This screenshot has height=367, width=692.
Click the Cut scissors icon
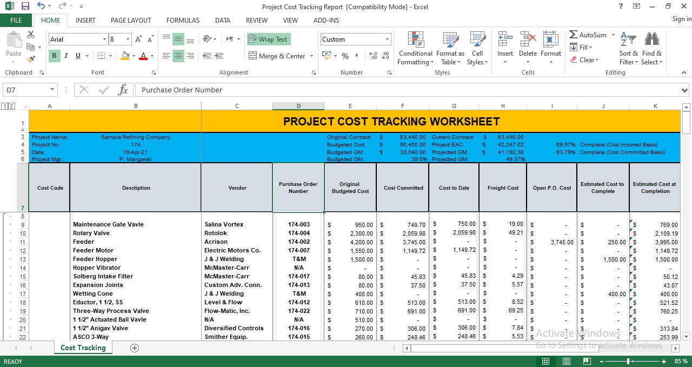point(31,35)
